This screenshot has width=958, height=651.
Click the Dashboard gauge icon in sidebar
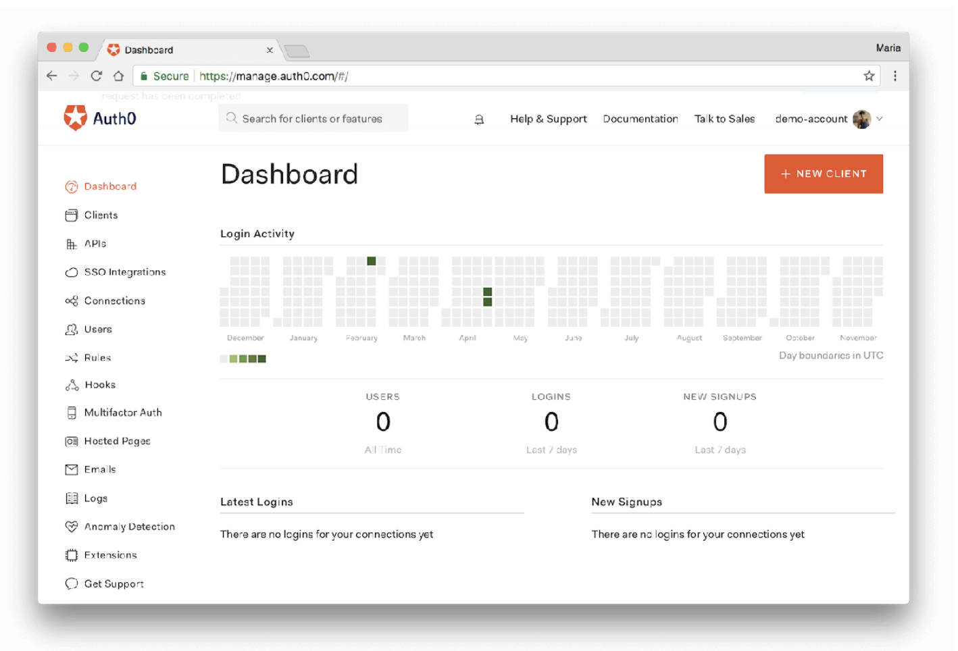72,186
